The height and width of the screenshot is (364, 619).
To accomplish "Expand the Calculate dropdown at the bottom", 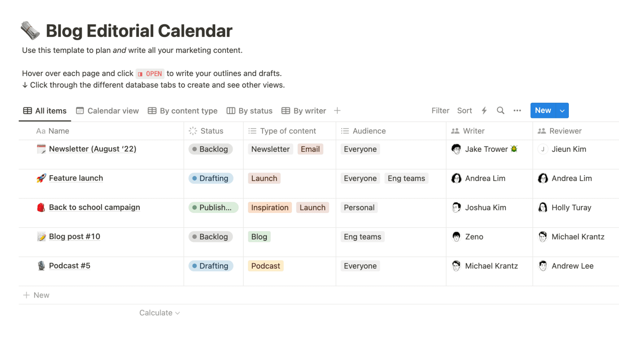I will (159, 313).
